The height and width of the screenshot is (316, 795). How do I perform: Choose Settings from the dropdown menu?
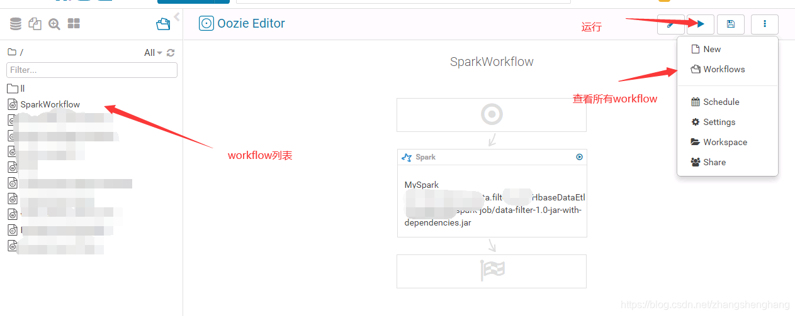pyautogui.click(x=728, y=122)
